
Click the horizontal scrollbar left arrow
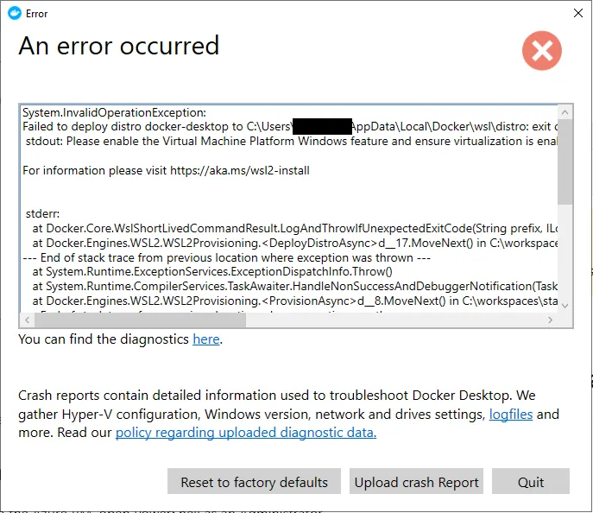pyautogui.click(x=27, y=320)
